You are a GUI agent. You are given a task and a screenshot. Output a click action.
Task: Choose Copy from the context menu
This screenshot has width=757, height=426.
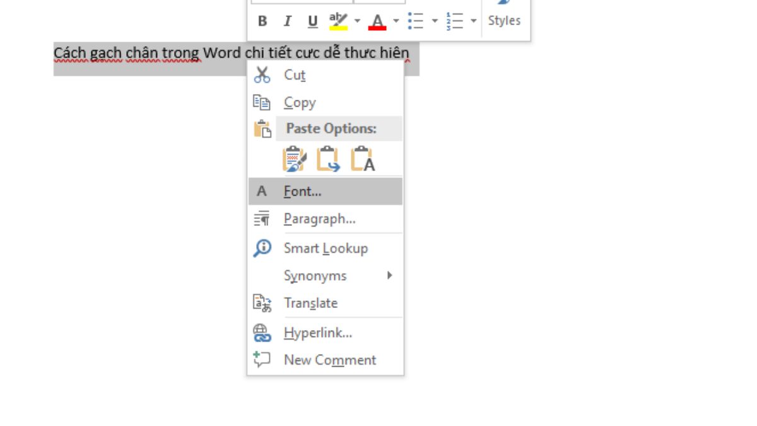[x=300, y=102]
